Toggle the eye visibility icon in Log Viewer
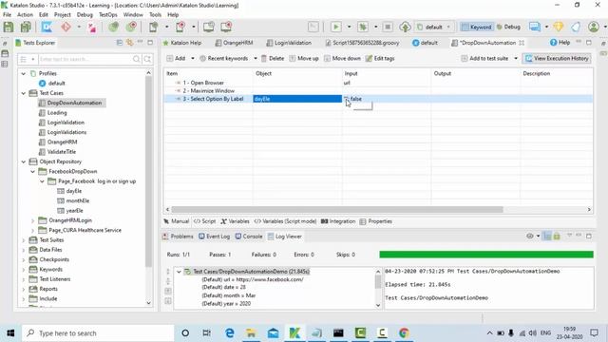 (x=530, y=237)
